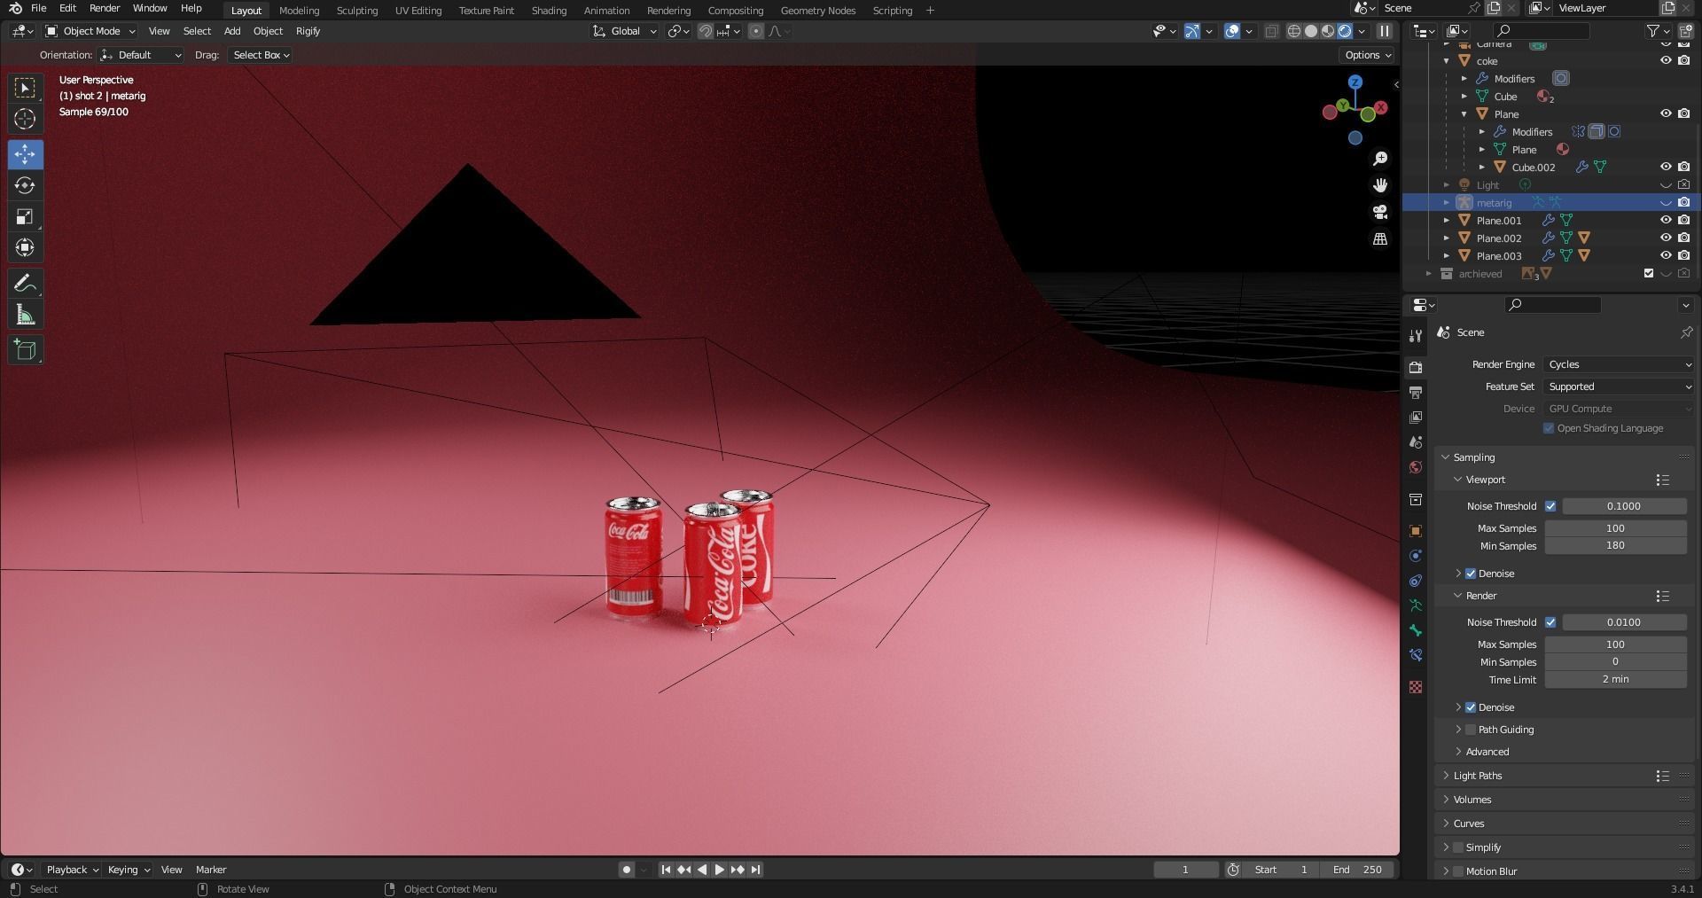Switch to Geometry Nodes workspace tab
The image size is (1702, 898).
click(x=818, y=11)
